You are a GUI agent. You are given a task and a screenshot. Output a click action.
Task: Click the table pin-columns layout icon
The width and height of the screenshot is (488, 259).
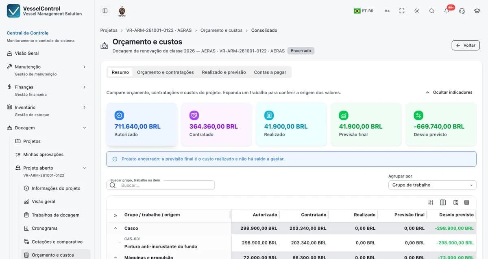coord(455,203)
